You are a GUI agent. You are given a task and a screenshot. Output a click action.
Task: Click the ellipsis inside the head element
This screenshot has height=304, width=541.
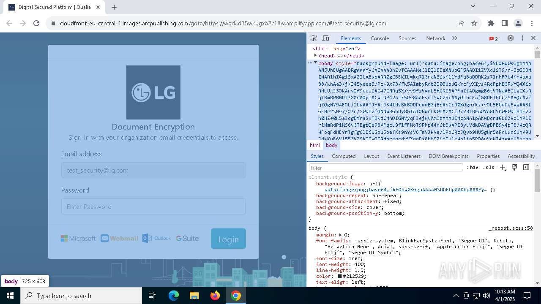[x=339, y=56]
